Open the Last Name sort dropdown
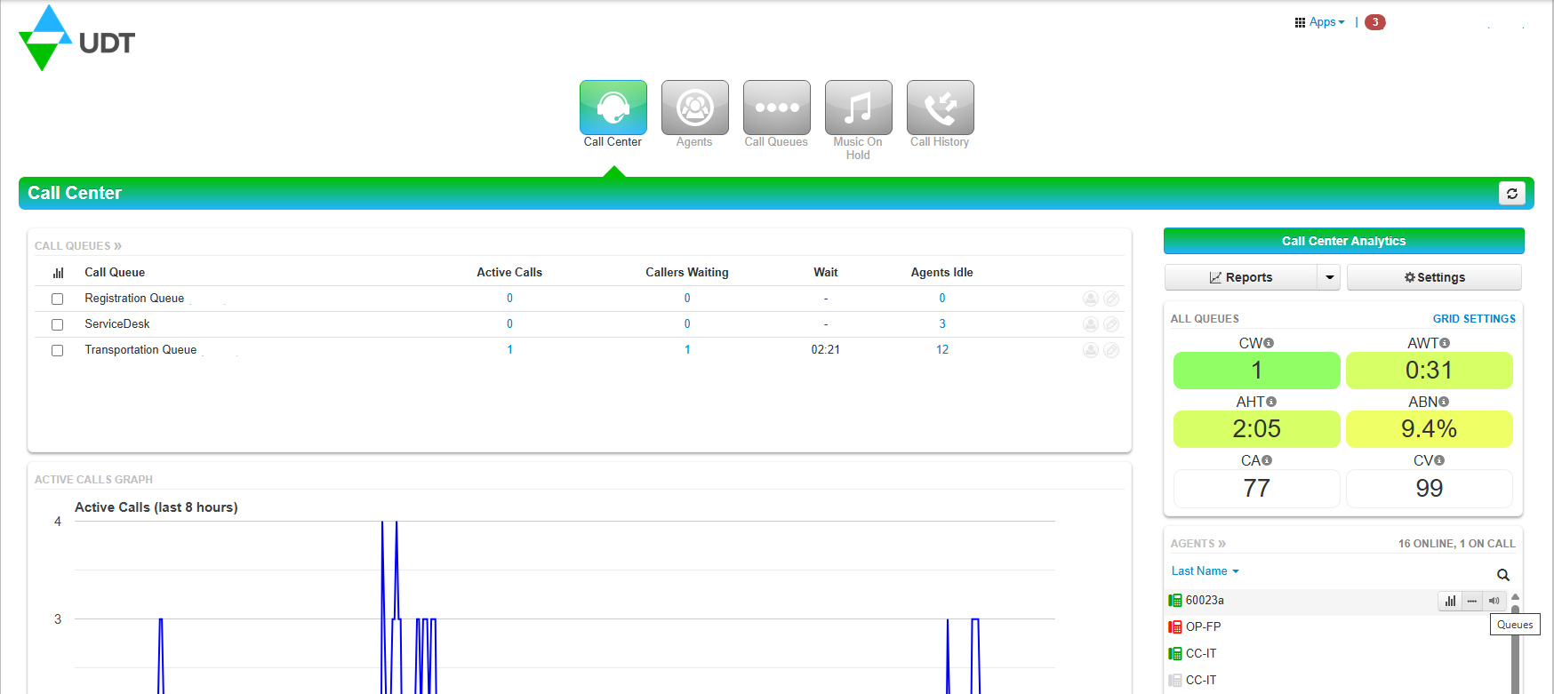This screenshot has height=694, width=1554. tap(1205, 571)
